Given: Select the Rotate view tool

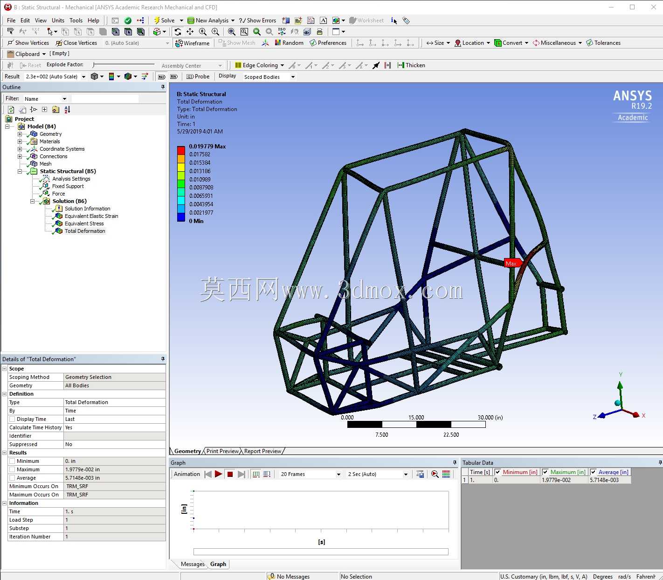Looking at the screenshot, I should 178,32.
